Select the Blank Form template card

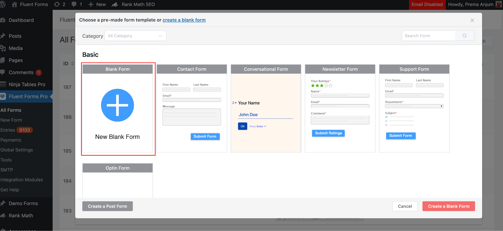[118, 108]
